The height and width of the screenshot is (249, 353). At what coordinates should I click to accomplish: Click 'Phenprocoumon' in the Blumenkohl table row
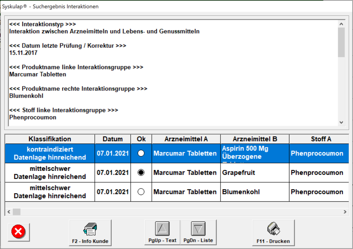click(x=319, y=192)
